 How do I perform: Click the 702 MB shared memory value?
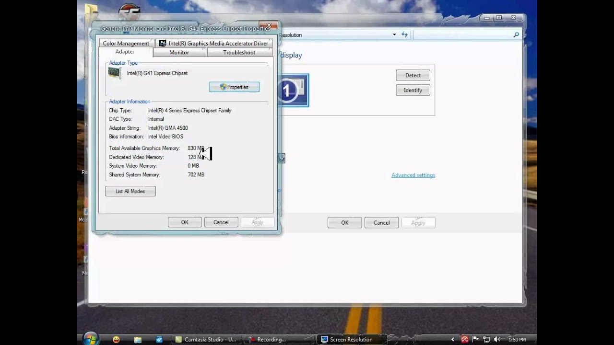click(196, 175)
